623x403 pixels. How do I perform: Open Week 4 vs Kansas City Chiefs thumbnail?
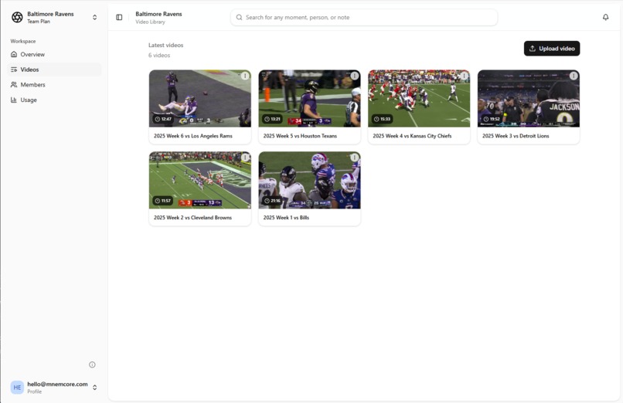(x=419, y=99)
